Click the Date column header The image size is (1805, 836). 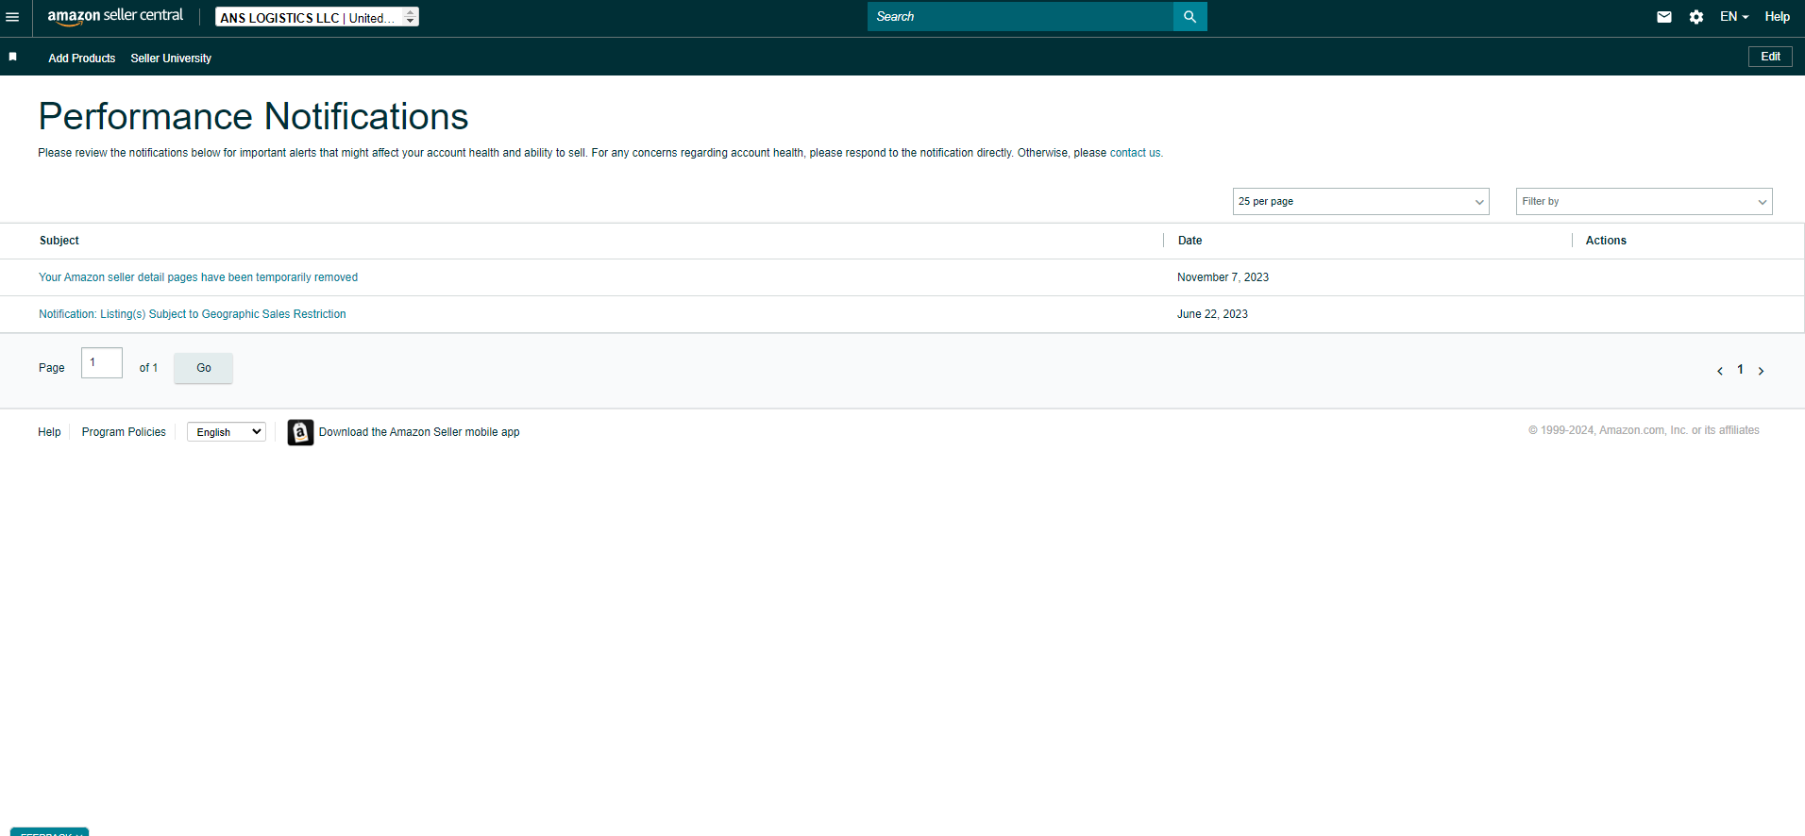coord(1189,241)
